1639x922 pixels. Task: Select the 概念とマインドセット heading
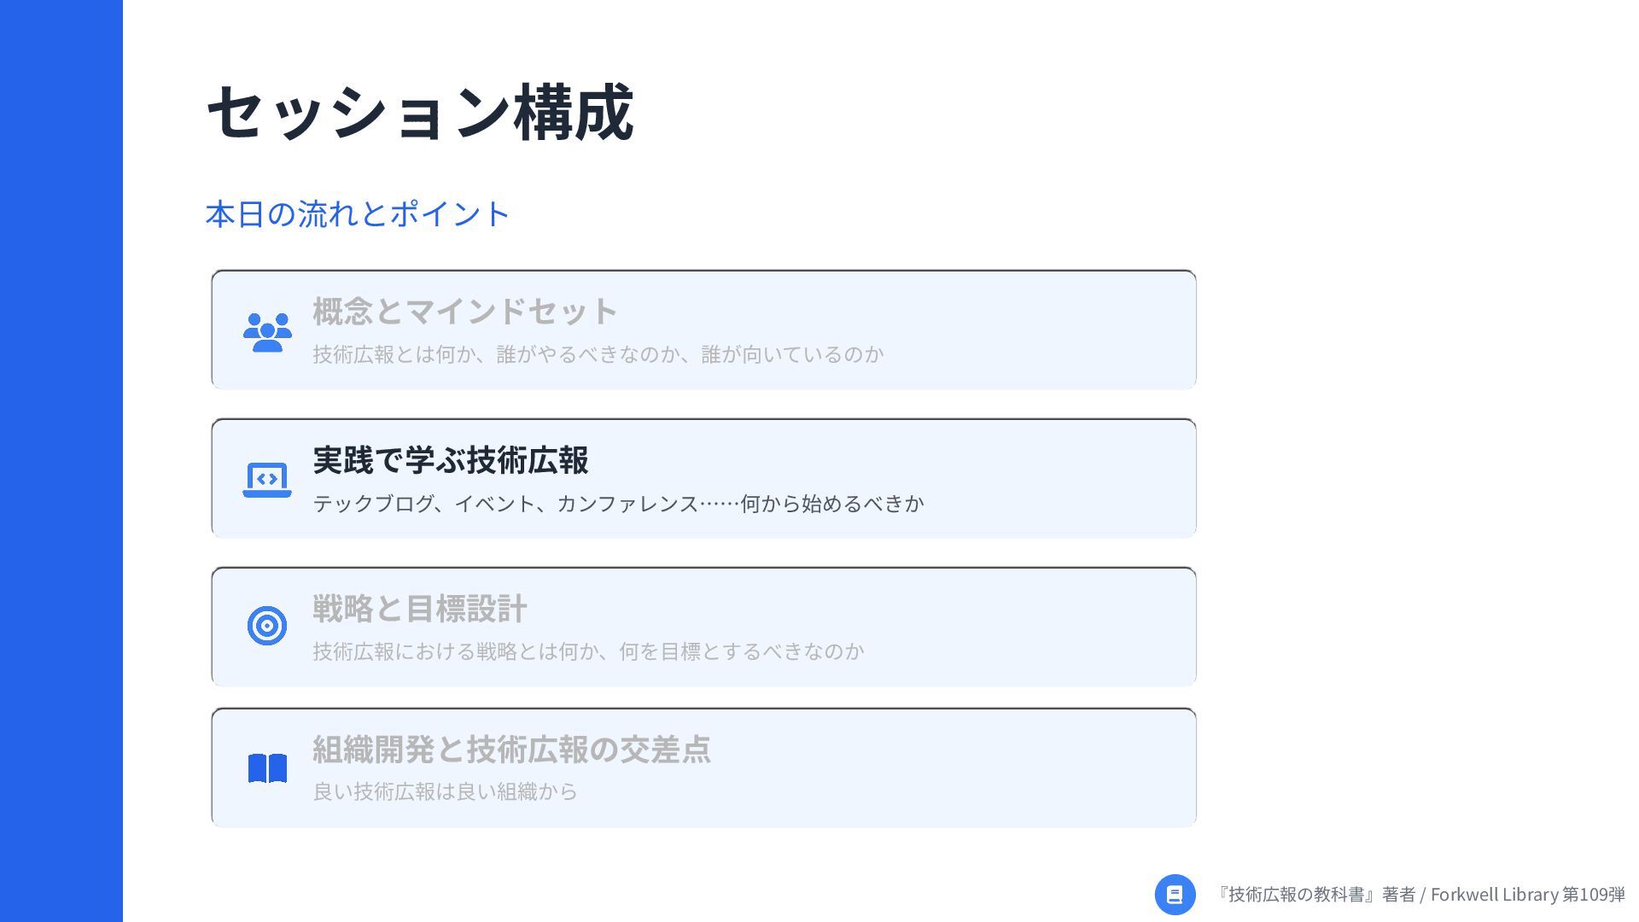[x=464, y=312]
